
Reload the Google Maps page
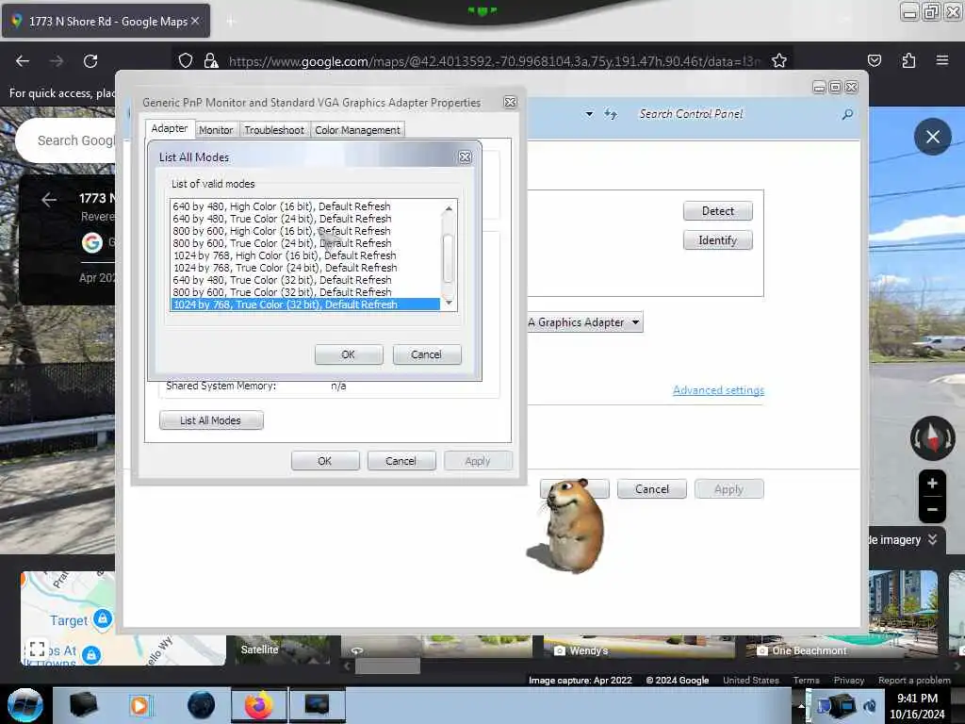tap(90, 61)
